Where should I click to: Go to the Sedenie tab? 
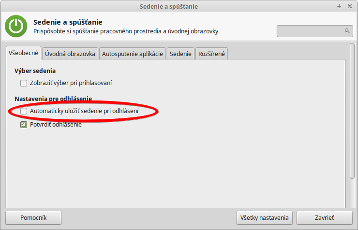181,54
